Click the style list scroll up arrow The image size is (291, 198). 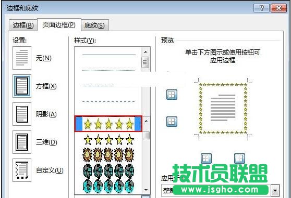(x=145, y=52)
